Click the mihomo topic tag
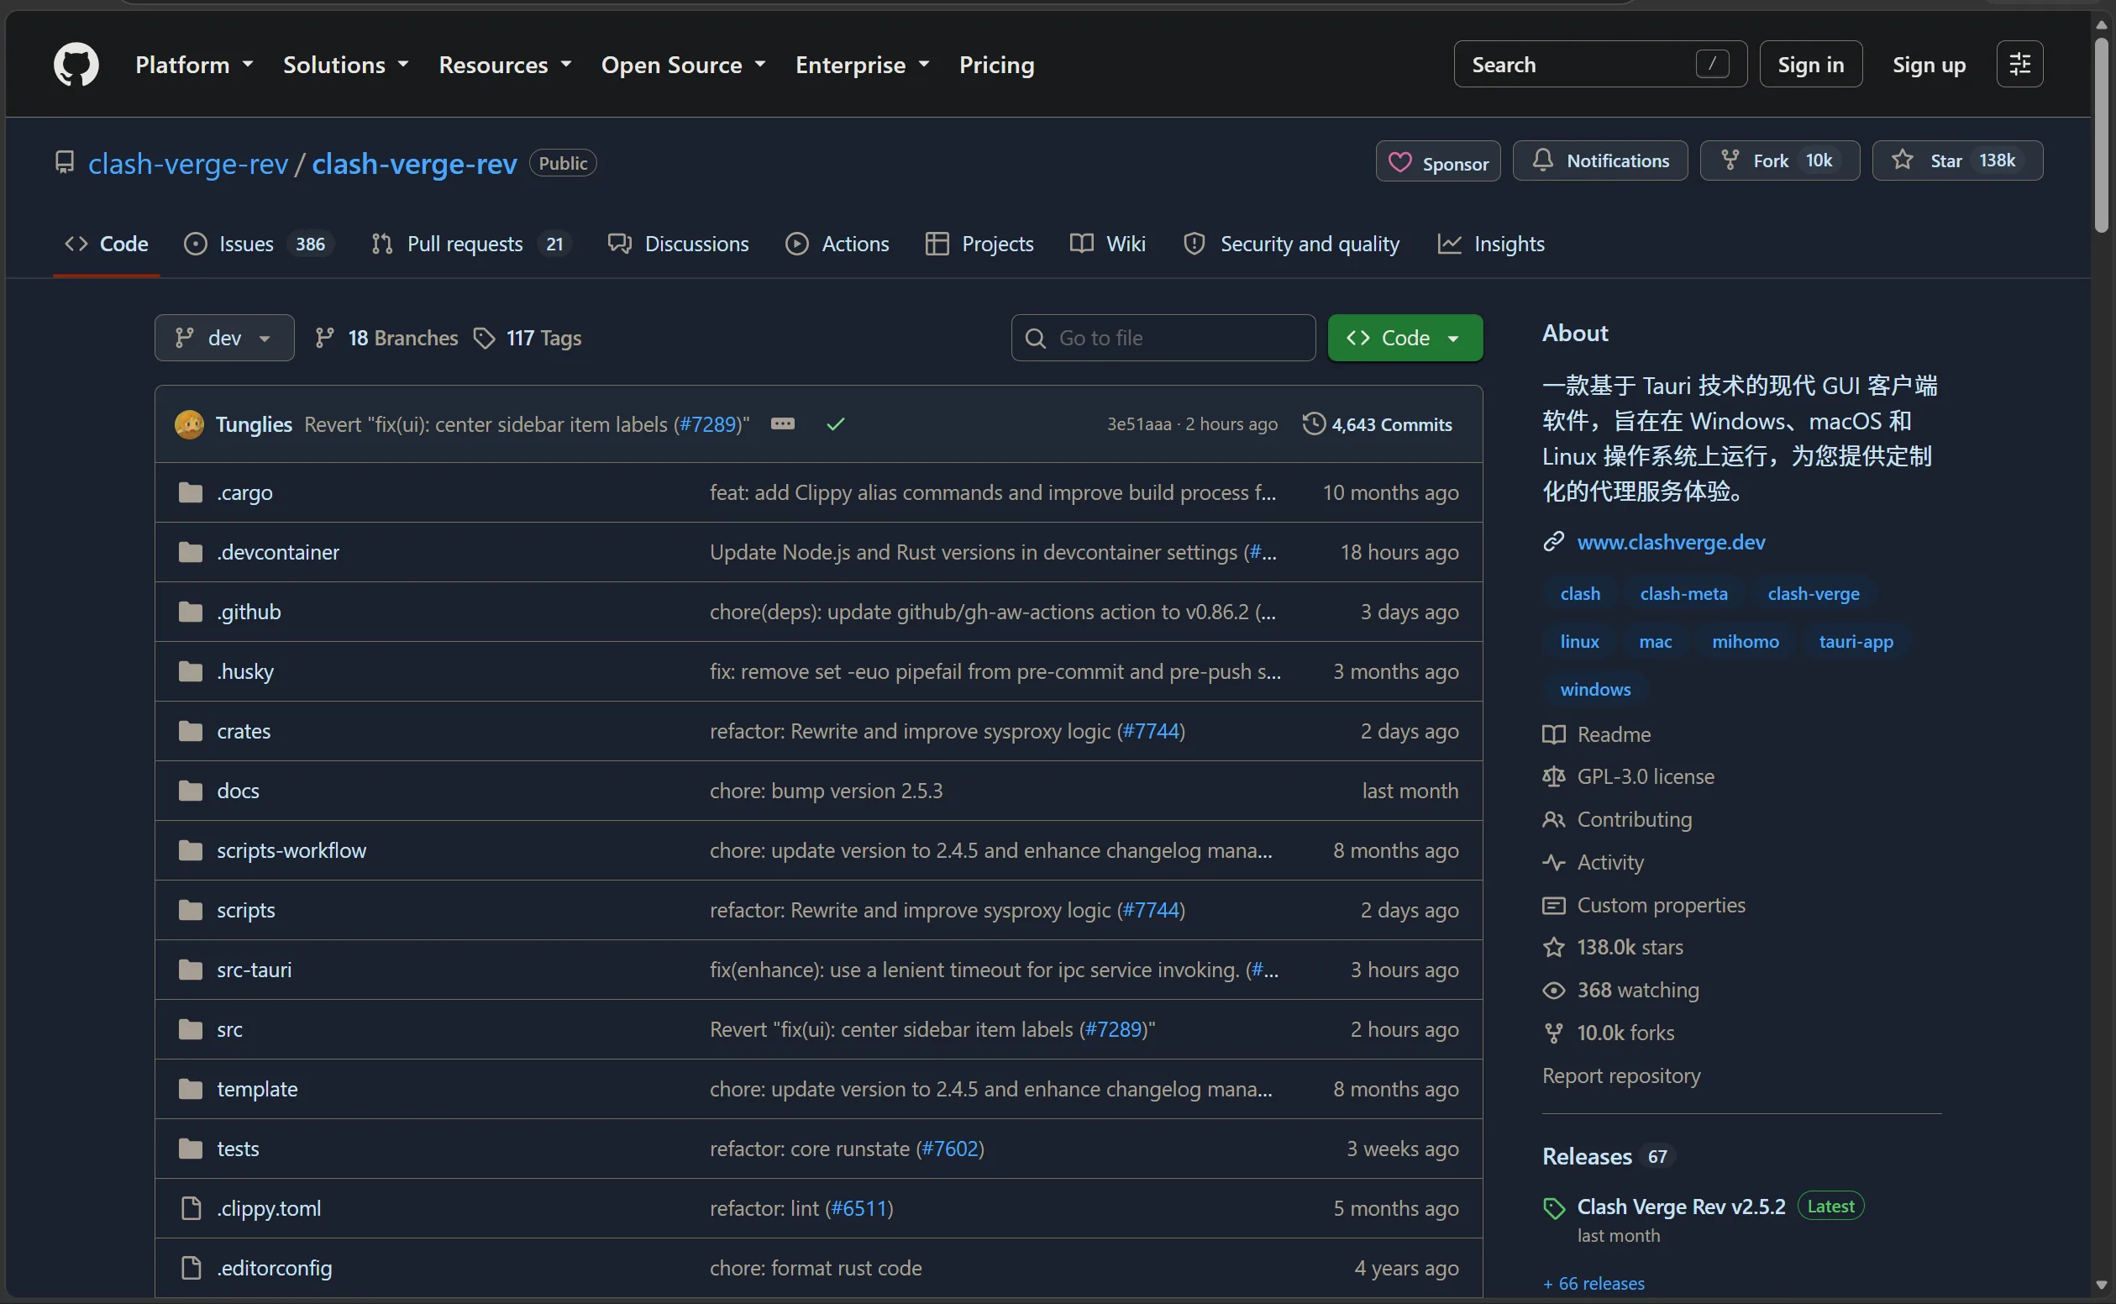The image size is (2116, 1304). [x=1746, y=642]
